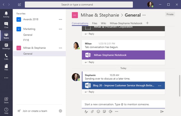Select the Marketing team

[29, 29]
